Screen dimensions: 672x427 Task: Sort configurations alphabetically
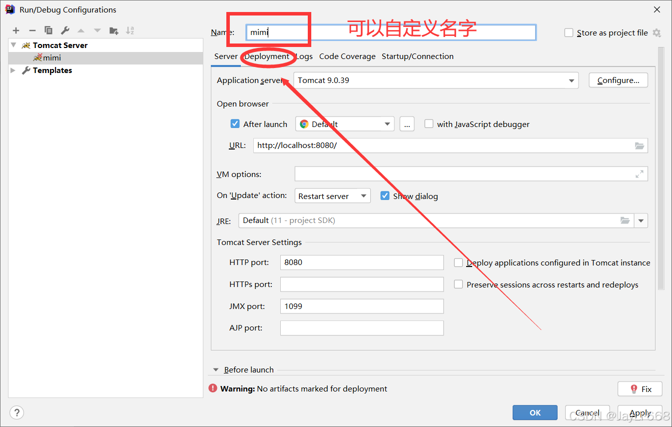pyautogui.click(x=130, y=30)
